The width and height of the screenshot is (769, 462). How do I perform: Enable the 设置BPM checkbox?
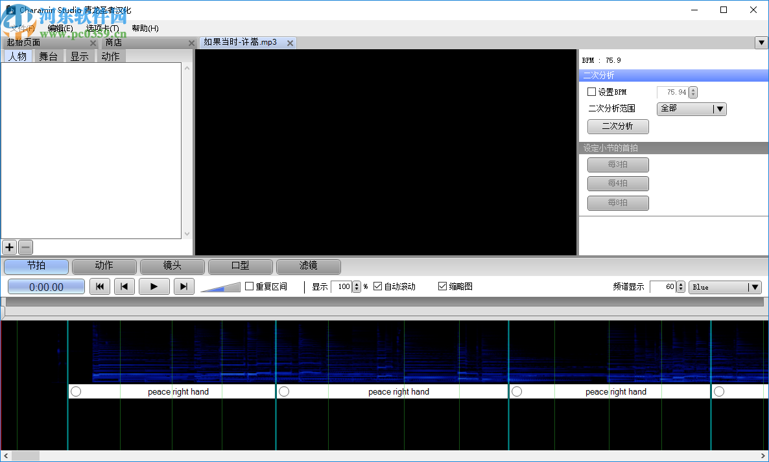coord(591,92)
